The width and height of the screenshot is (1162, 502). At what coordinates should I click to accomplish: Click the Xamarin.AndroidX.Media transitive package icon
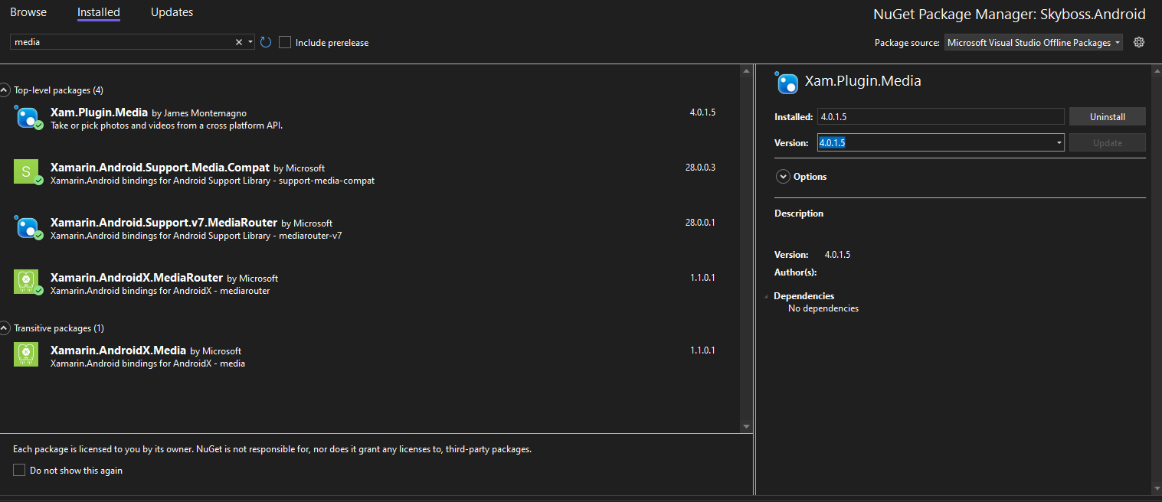[26, 354]
